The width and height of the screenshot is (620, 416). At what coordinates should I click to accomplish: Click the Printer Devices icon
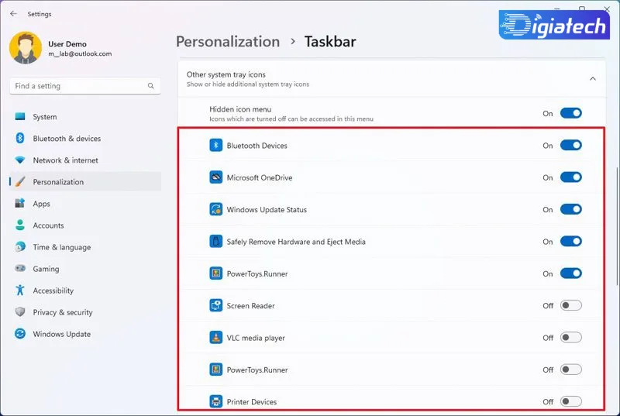coord(216,402)
